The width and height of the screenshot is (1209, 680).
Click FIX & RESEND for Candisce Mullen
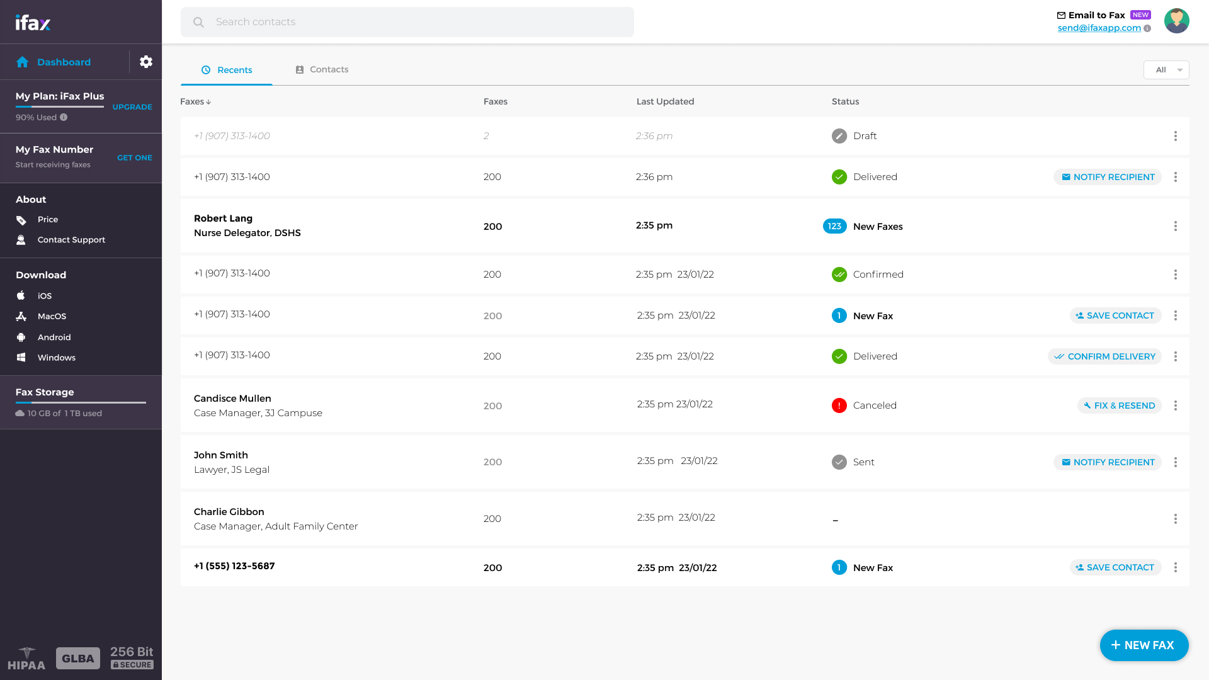1119,405
